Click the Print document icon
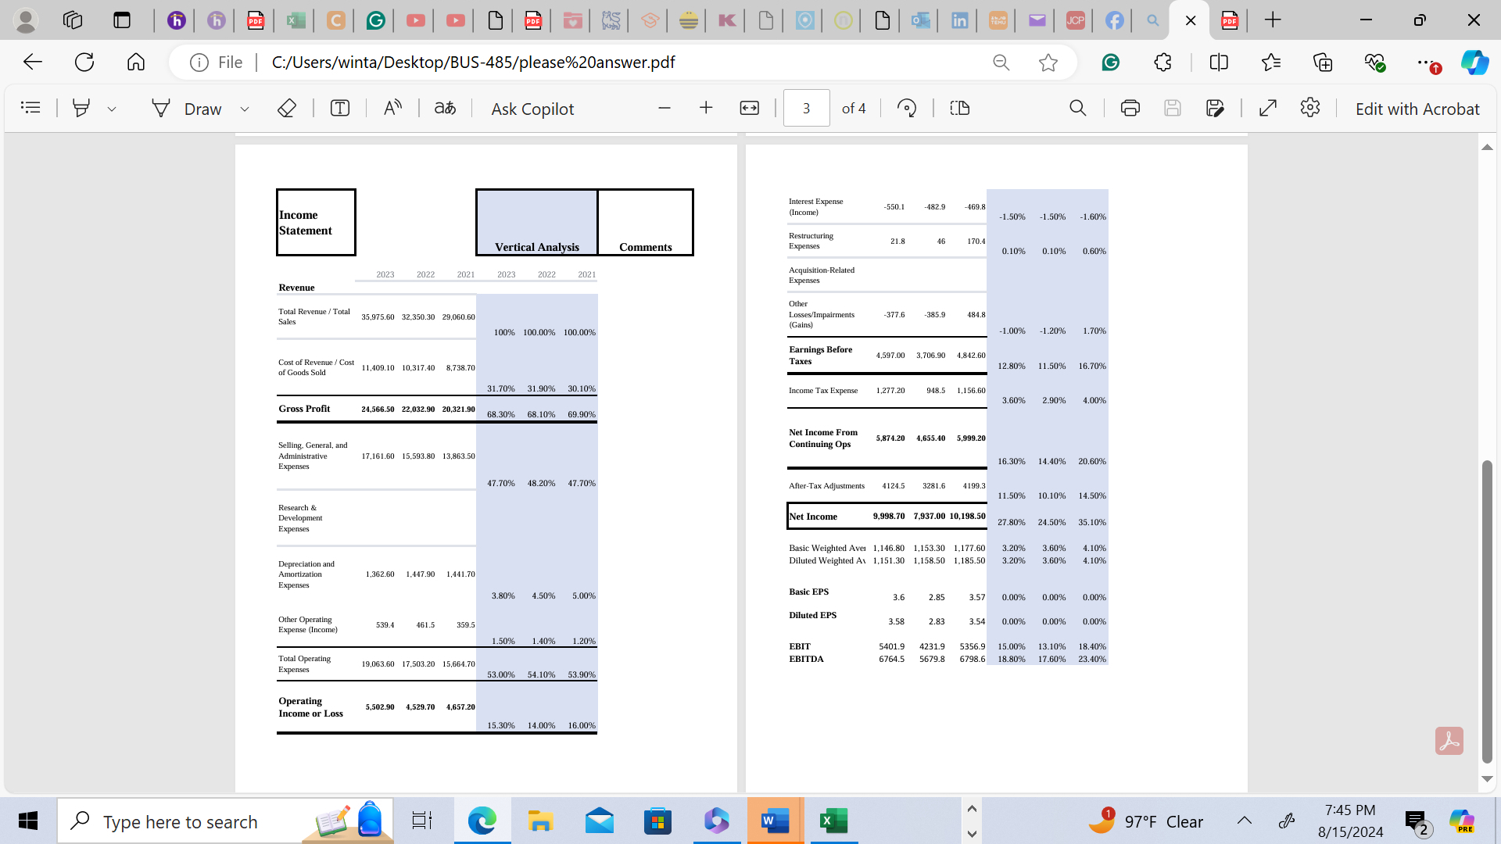Image resolution: width=1501 pixels, height=844 pixels. click(1129, 108)
